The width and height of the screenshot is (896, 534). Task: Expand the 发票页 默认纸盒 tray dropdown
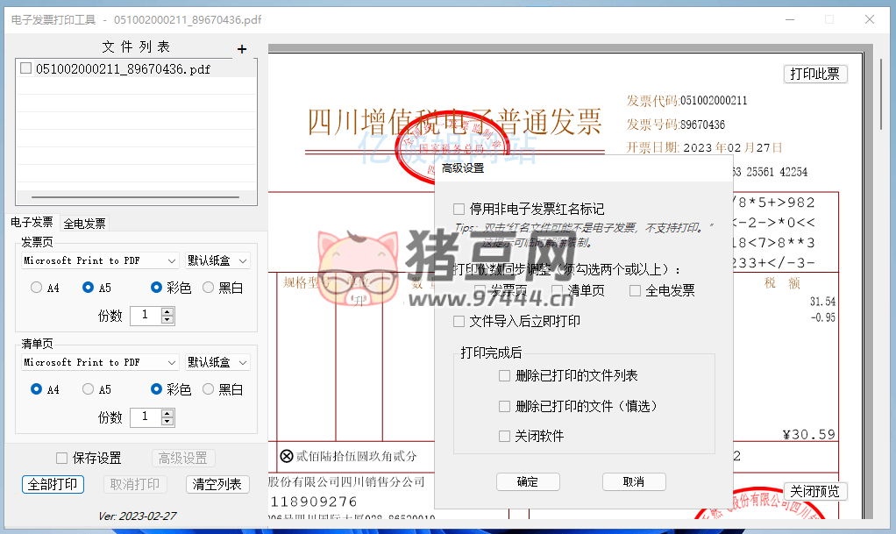coord(217,260)
